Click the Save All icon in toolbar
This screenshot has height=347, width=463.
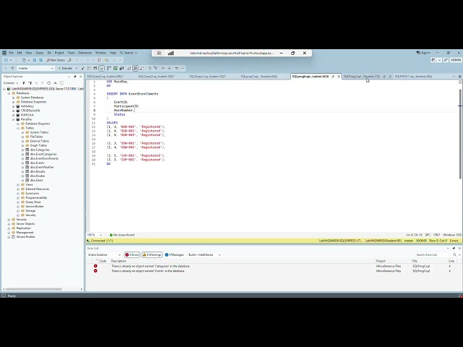(x=41, y=60)
